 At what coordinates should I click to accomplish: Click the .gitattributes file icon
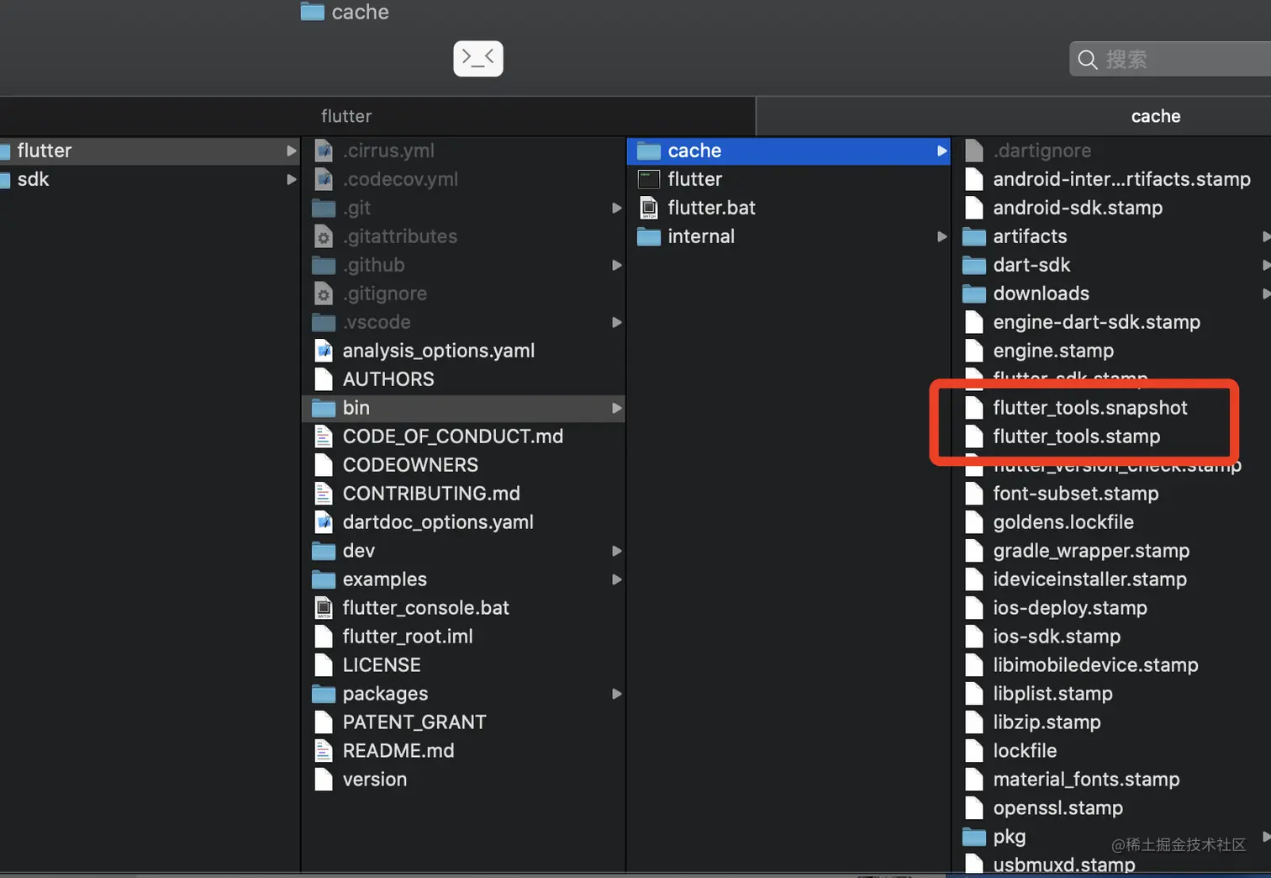click(x=324, y=236)
